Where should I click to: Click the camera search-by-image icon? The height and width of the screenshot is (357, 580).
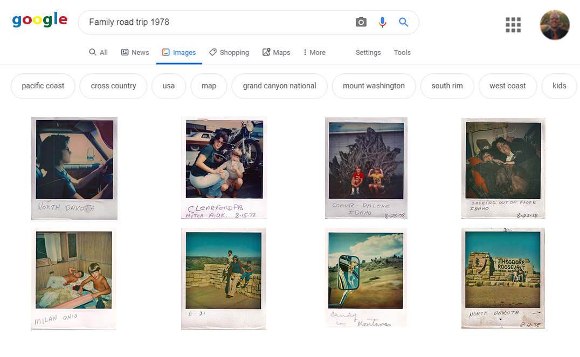[361, 22]
